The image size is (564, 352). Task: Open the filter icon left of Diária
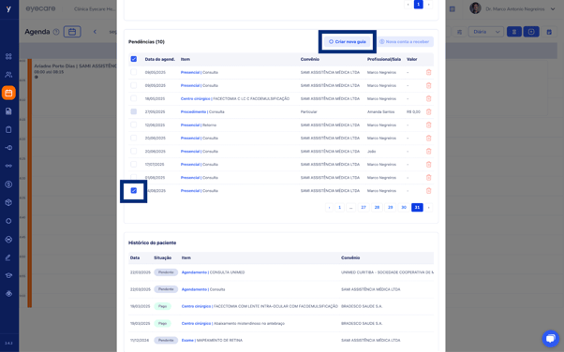(x=459, y=32)
